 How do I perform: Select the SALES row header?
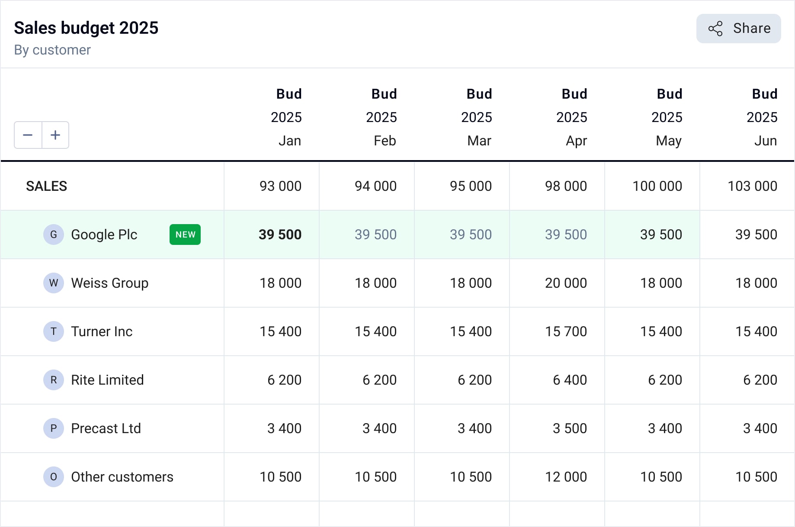point(47,186)
